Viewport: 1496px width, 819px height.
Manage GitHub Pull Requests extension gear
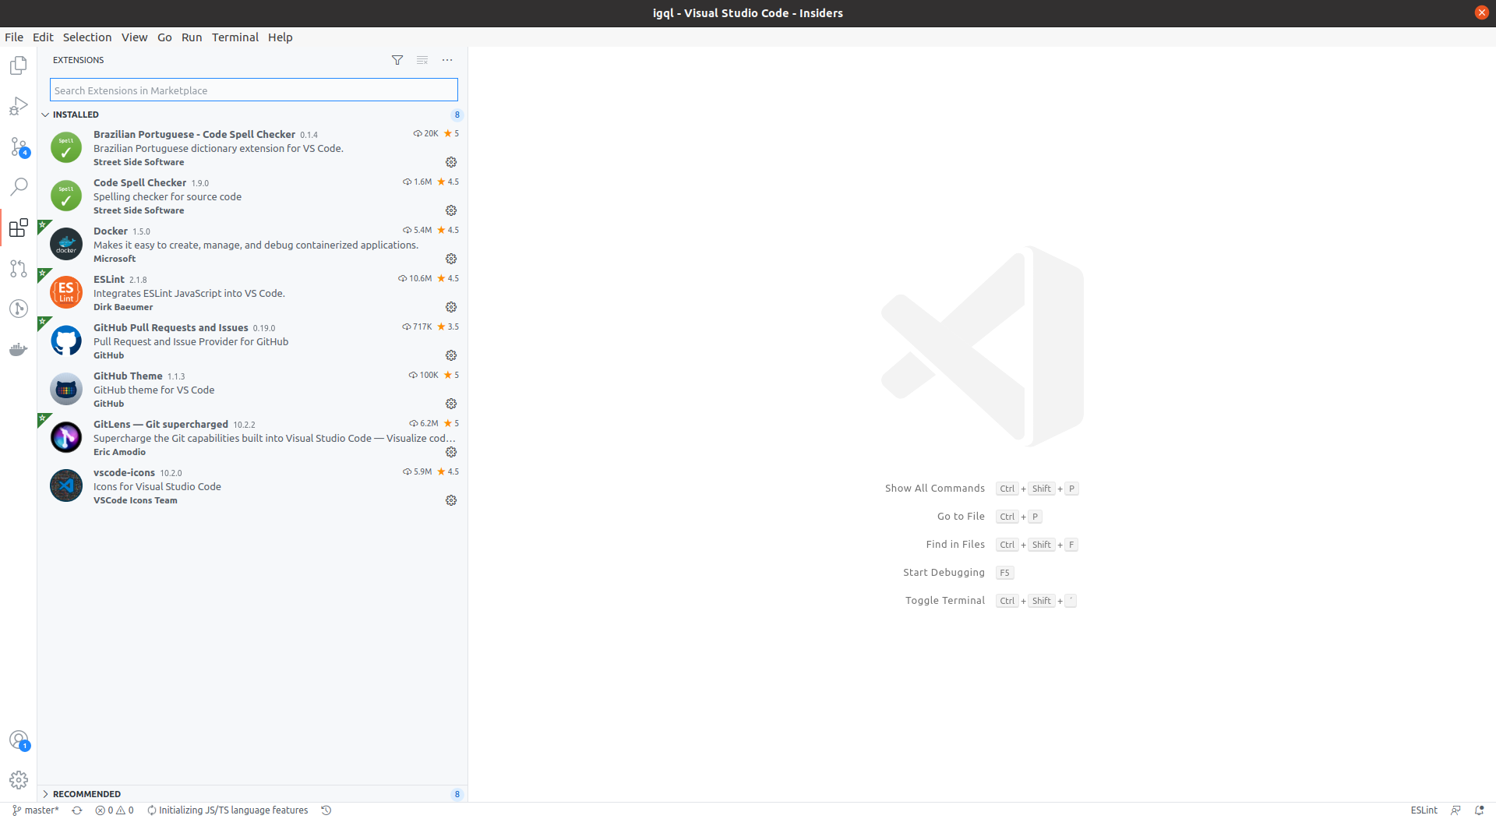point(451,355)
